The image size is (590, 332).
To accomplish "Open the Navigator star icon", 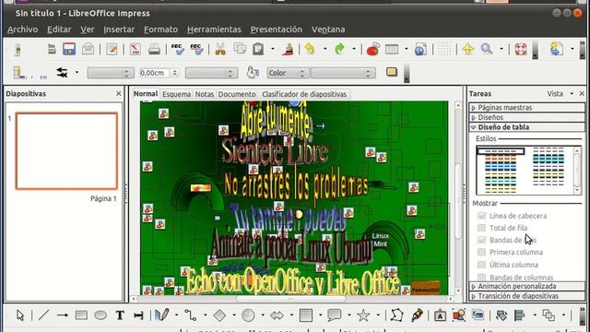I will click(x=467, y=49).
